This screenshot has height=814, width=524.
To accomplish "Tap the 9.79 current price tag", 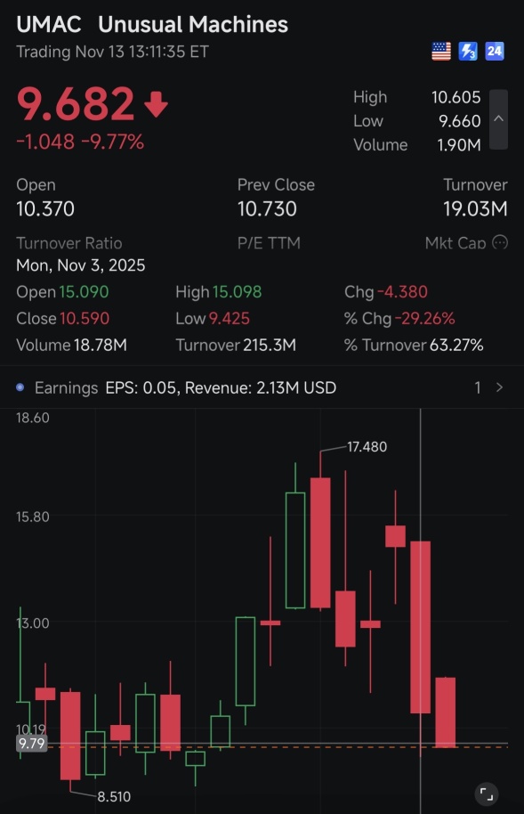I will click(x=32, y=744).
